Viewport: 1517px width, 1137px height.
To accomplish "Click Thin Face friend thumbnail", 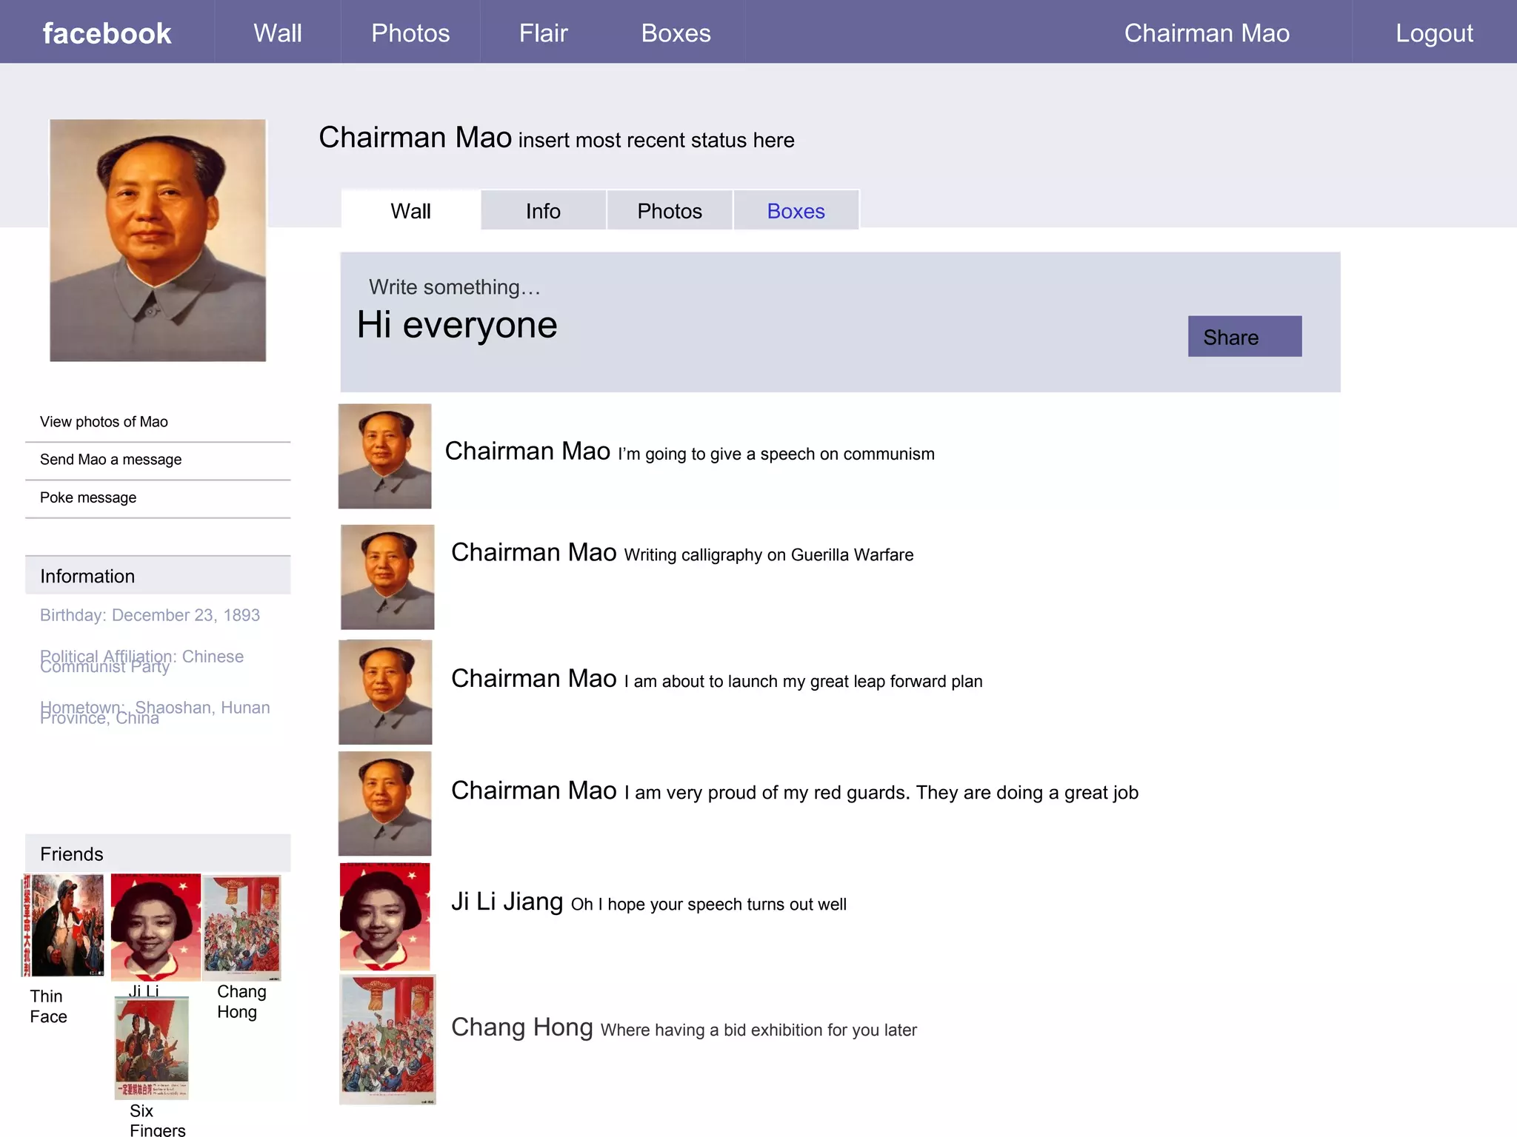I will point(64,925).
